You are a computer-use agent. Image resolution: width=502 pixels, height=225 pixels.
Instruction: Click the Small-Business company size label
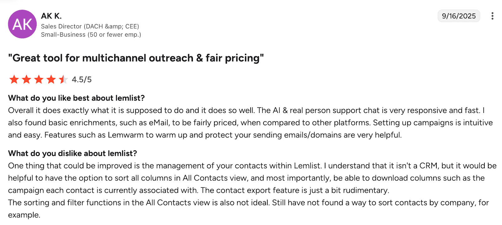(91, 35)
